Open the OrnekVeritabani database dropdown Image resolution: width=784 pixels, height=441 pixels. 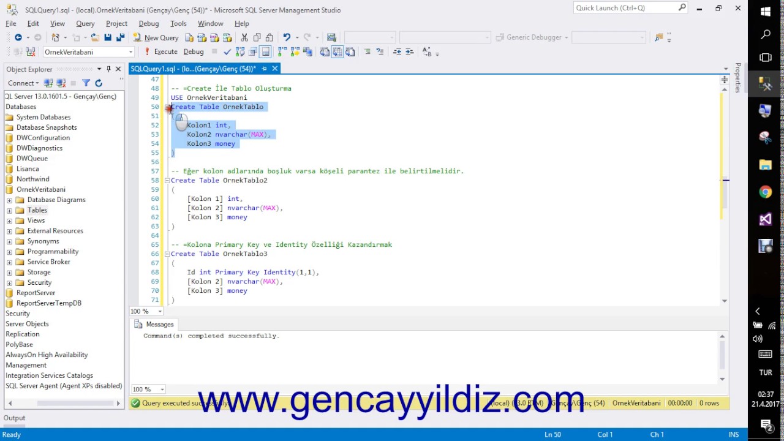point(130,52)
